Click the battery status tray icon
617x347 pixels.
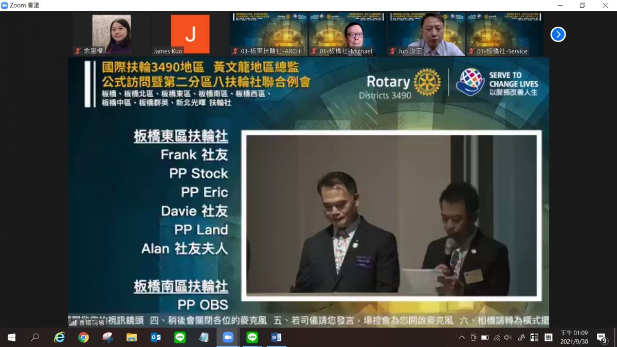[485, 337]
